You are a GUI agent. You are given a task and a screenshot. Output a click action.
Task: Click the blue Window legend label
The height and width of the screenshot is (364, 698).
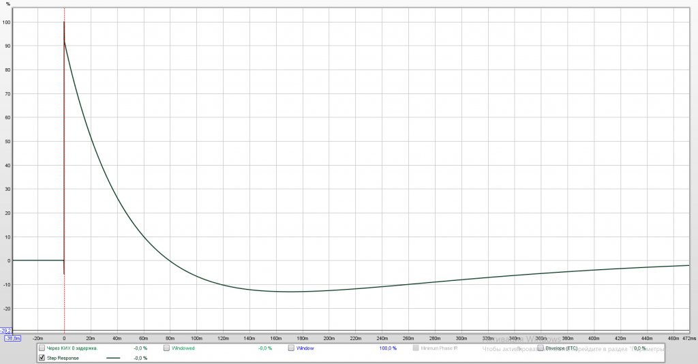[x=305, y=348]
